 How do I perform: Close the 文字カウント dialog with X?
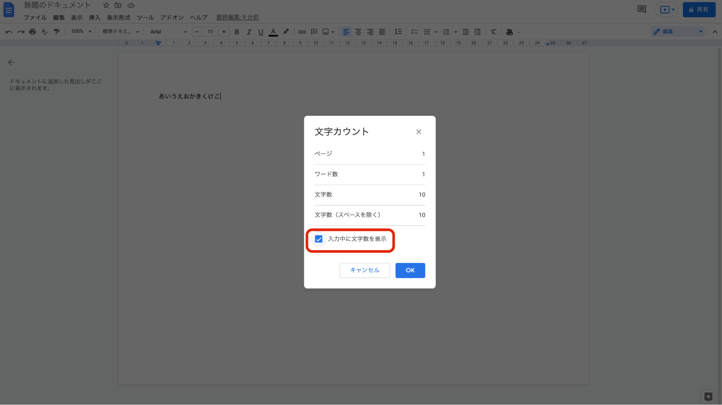[419, 132]
